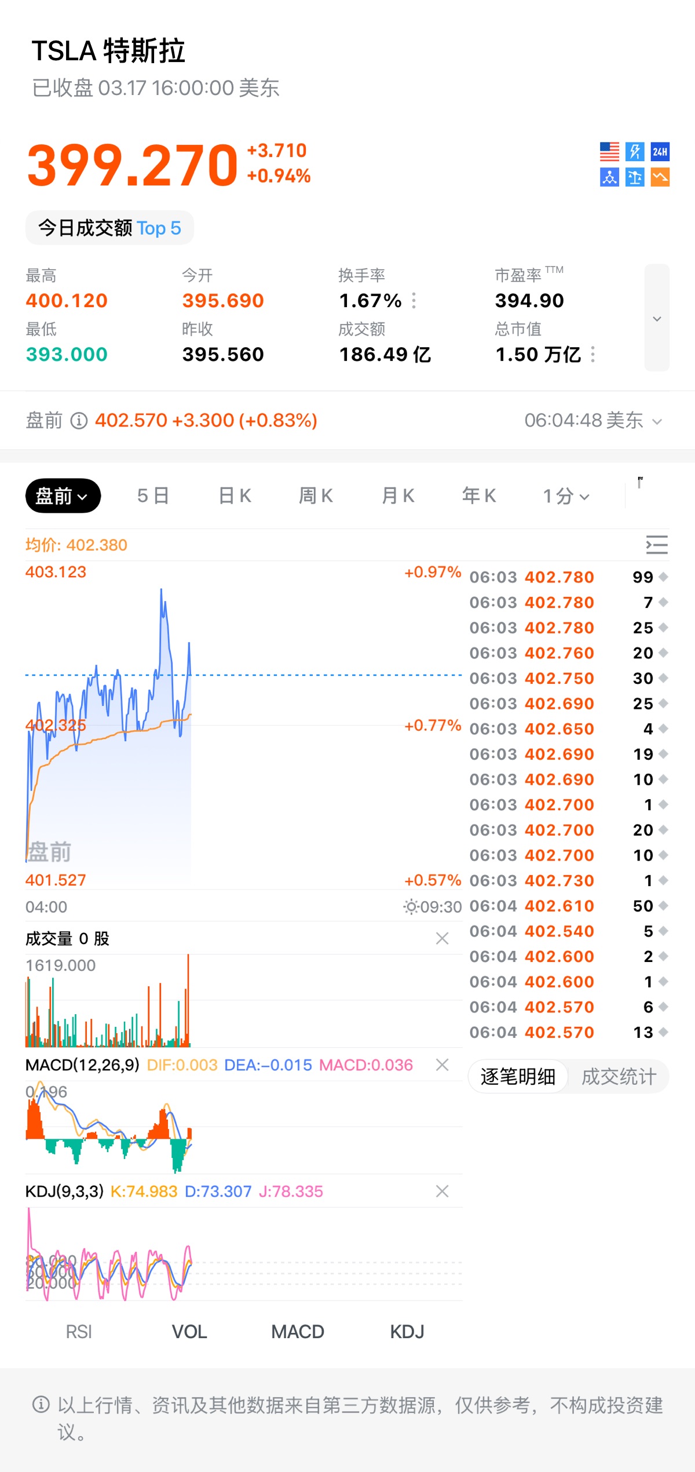
Task: Click the orange downward trend icon
Action: (x=660, y=177)
